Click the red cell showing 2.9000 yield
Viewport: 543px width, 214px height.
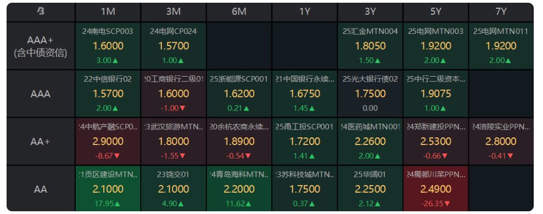coord(108,142)
